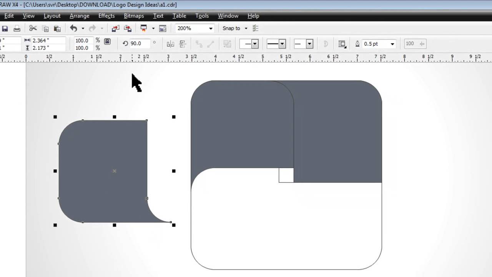The image size is (492, 277).
Task: Click the Print icon
Action: (x=17, y=28)
